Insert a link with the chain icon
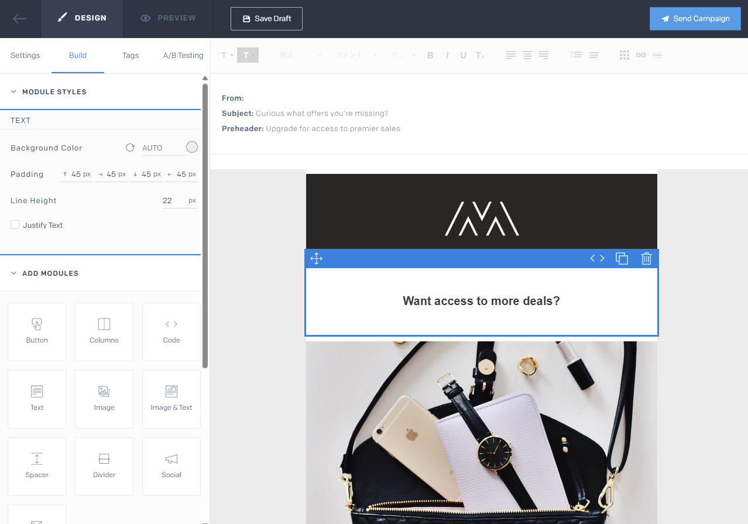 [641, 55]
